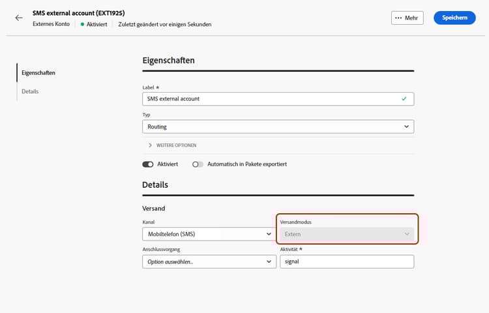
Task: Click the Zuletzt geändert timestamp text
Action: [165, 24]
